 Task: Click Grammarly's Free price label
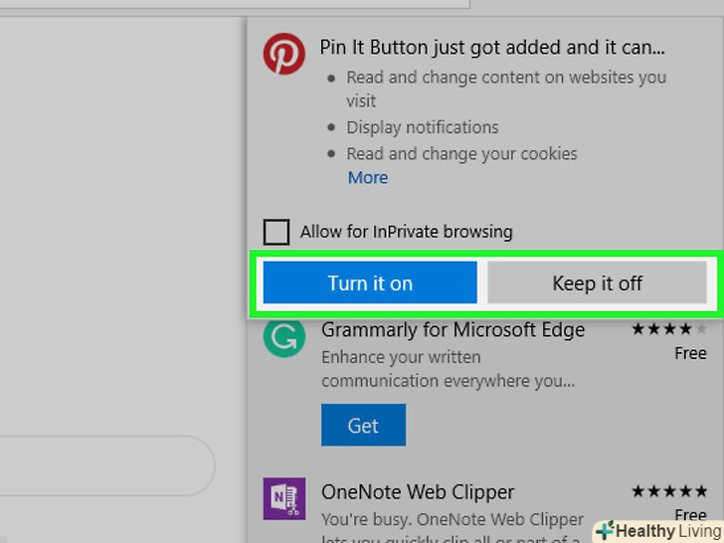coord(690,354)
